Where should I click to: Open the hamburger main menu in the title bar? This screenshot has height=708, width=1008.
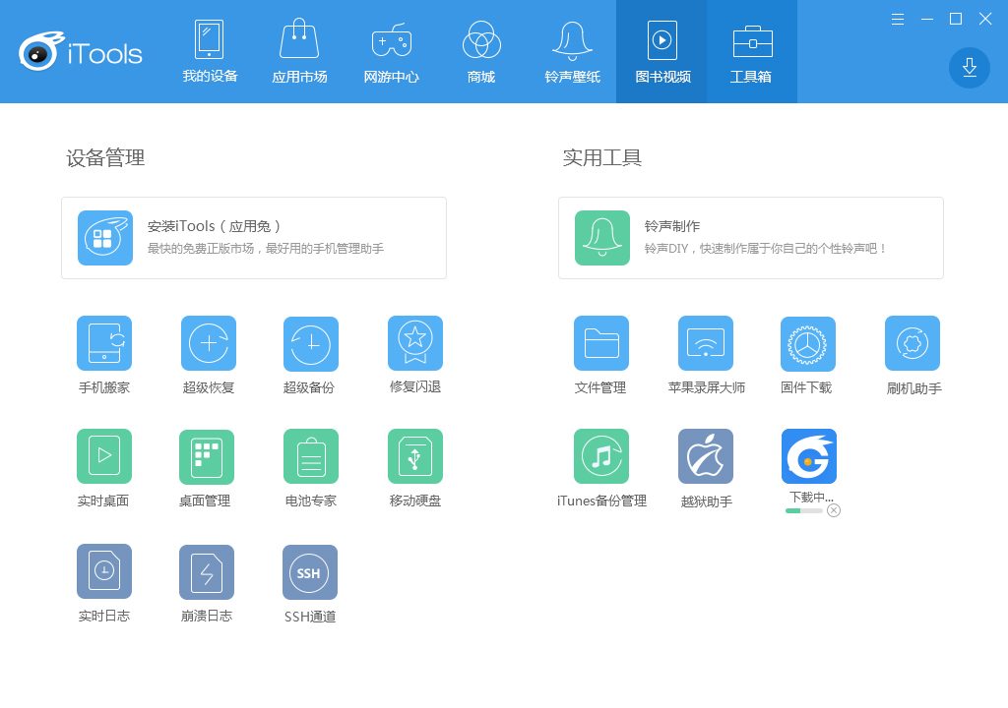click(898, 19)
